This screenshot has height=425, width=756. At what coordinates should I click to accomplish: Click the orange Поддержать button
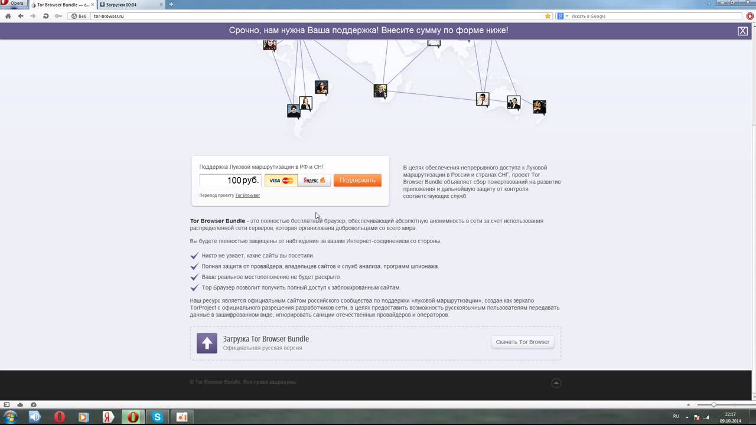(357, 180)
